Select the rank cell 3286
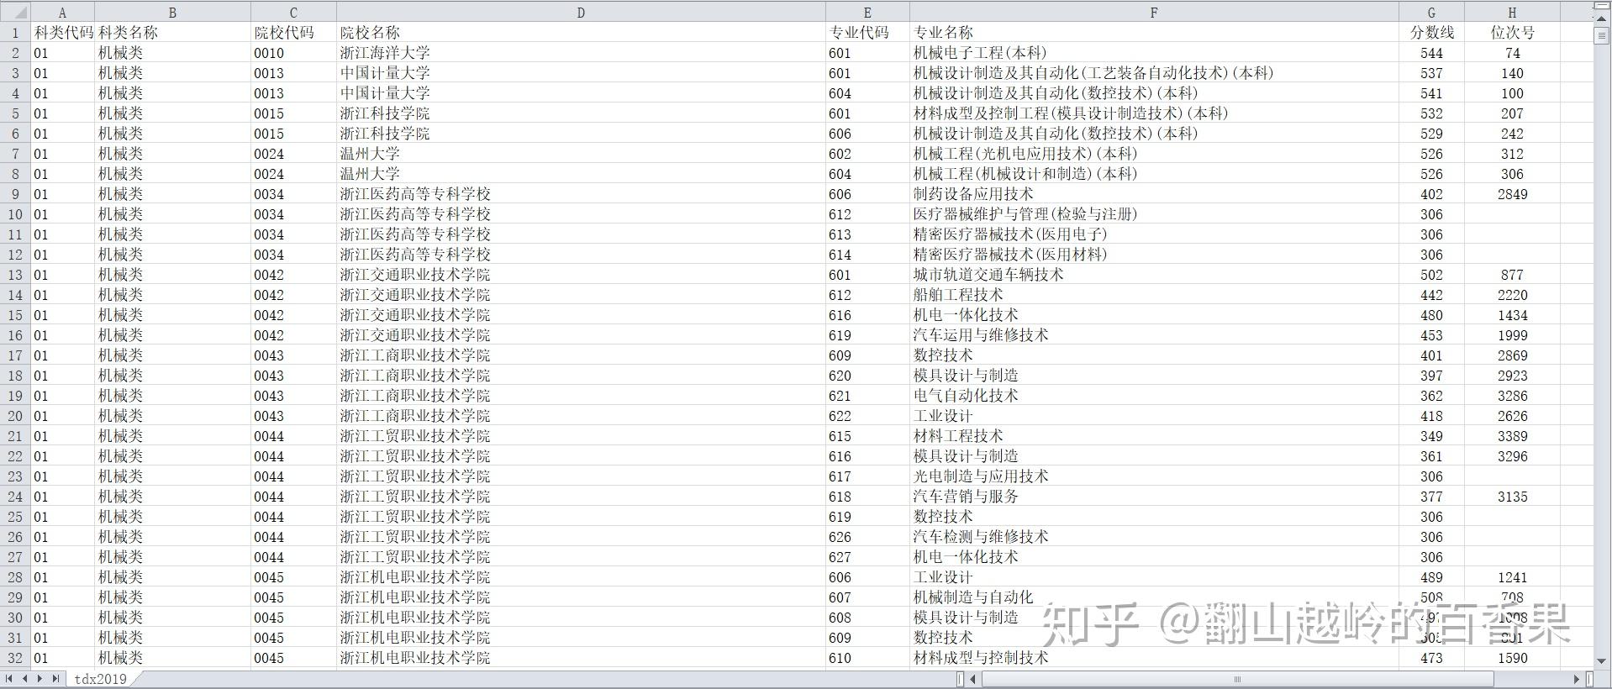The image size is (1612, 689). point(1512,395)
